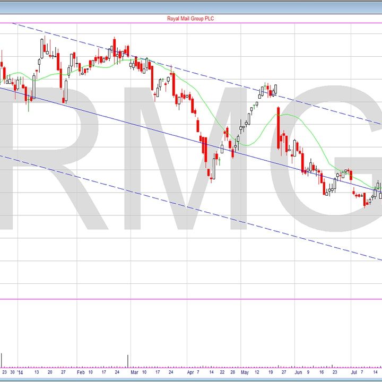Click the Royal Mail Group PLC chart title

coord(190,19)
